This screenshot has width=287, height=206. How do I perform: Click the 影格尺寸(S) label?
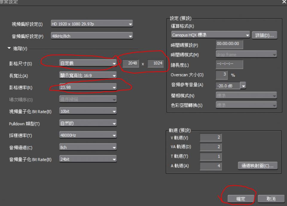pos(21,64)
